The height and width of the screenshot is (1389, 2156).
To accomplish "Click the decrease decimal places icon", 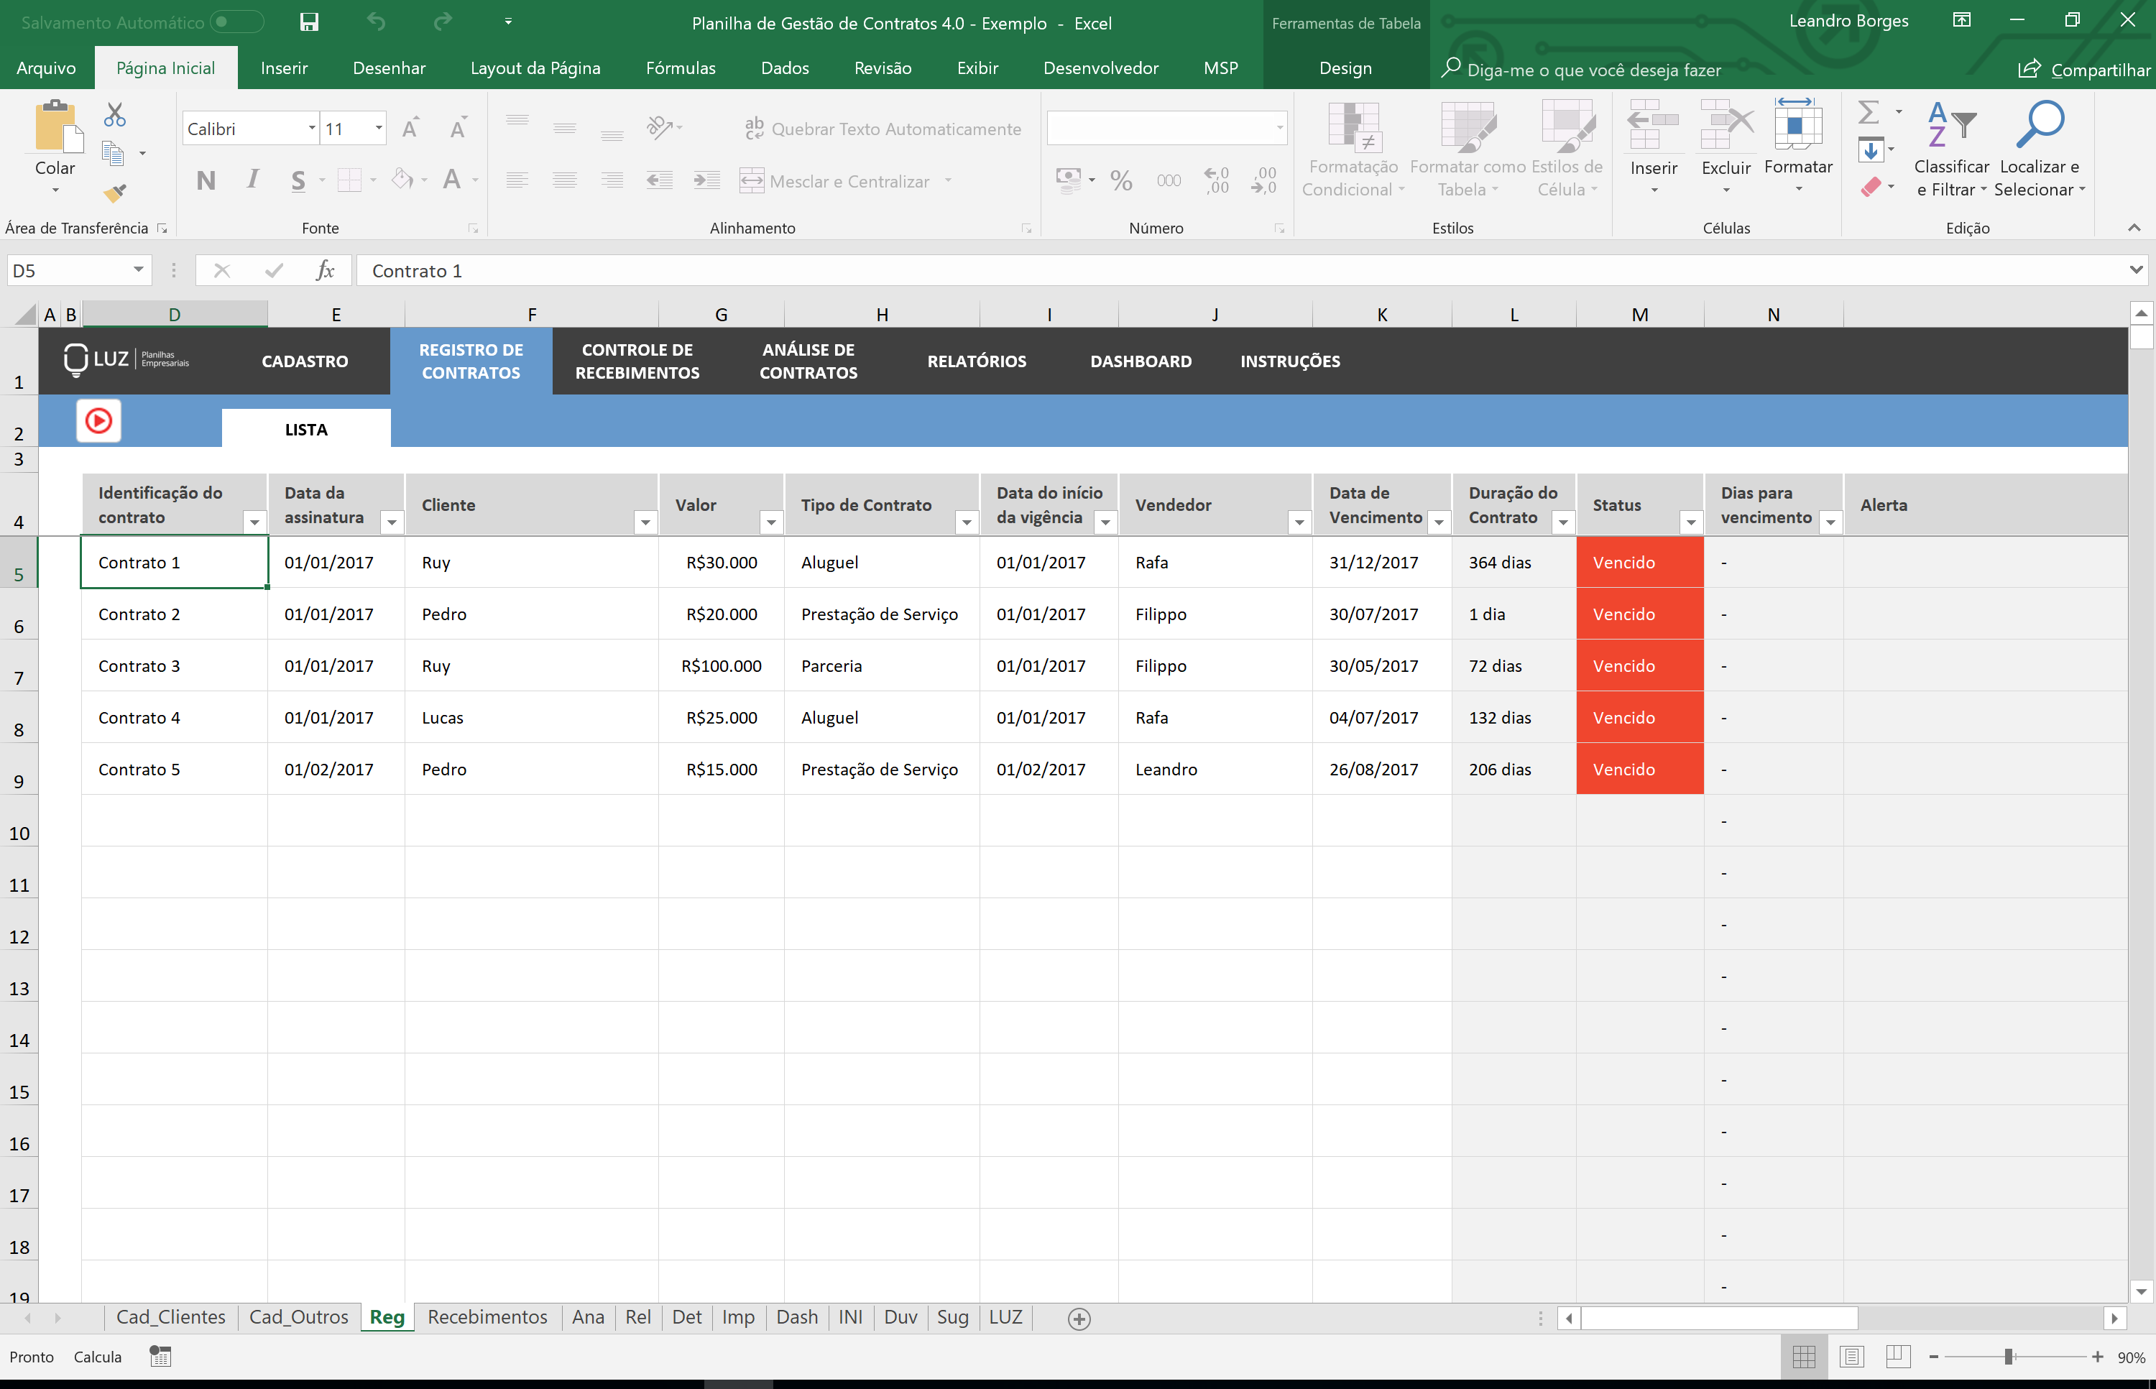I will 1265,180.
